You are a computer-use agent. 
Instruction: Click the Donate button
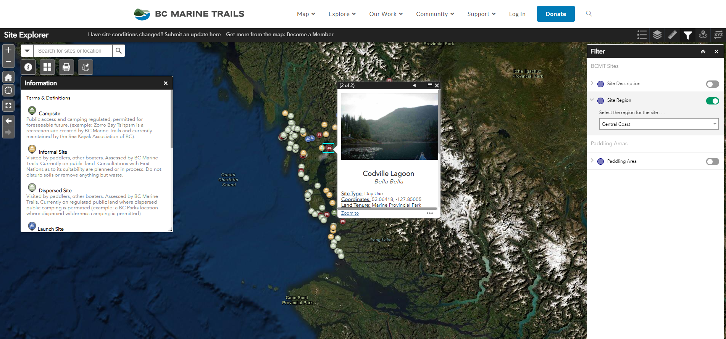point(555,14)
